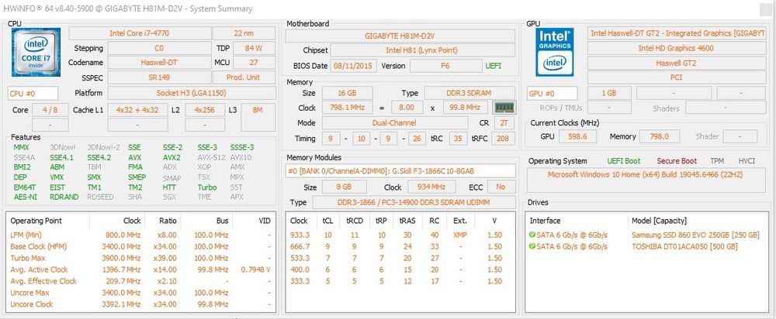Select the Base Clock (HFM) row

coord(140,246)
